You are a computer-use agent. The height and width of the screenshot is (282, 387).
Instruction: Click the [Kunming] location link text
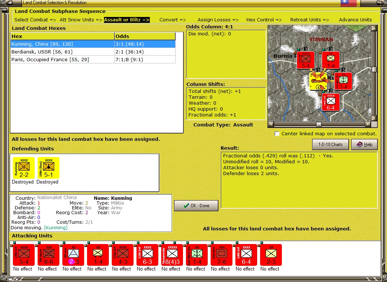56,227
